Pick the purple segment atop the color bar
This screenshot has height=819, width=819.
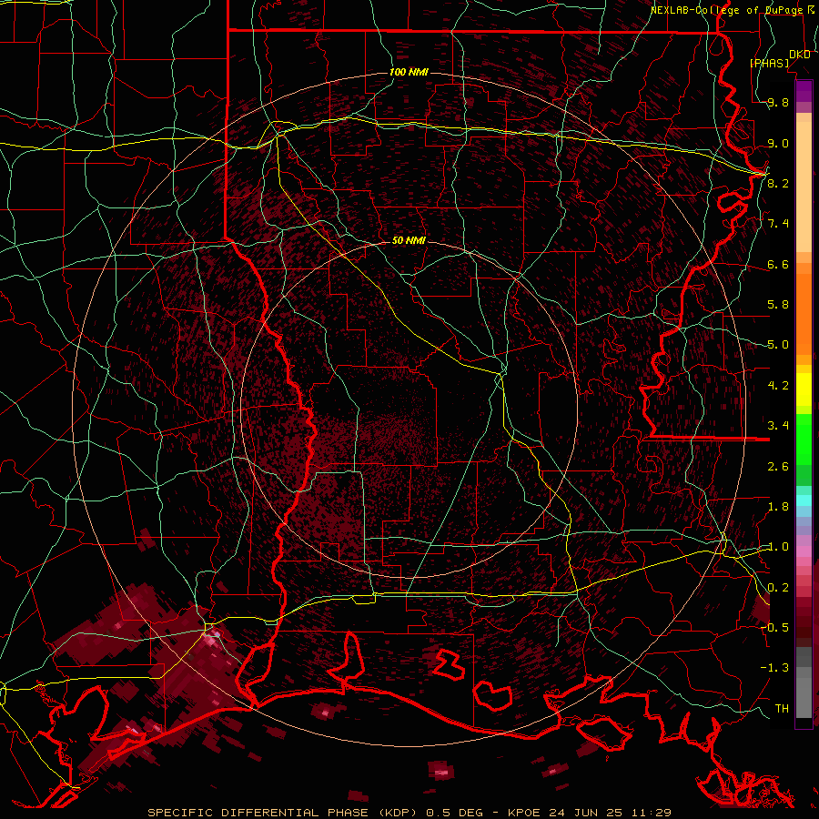tap(804, 91)
